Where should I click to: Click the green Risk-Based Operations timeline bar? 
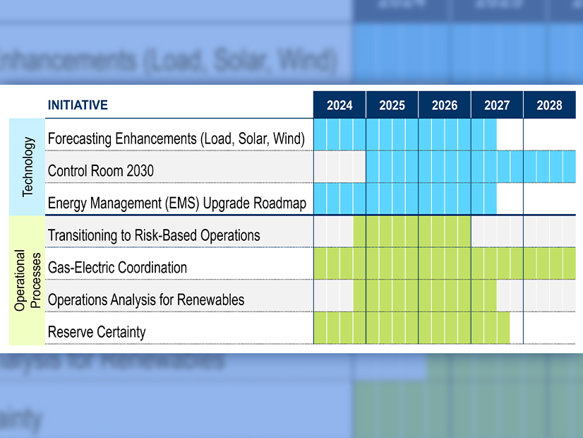click(412, 232)
